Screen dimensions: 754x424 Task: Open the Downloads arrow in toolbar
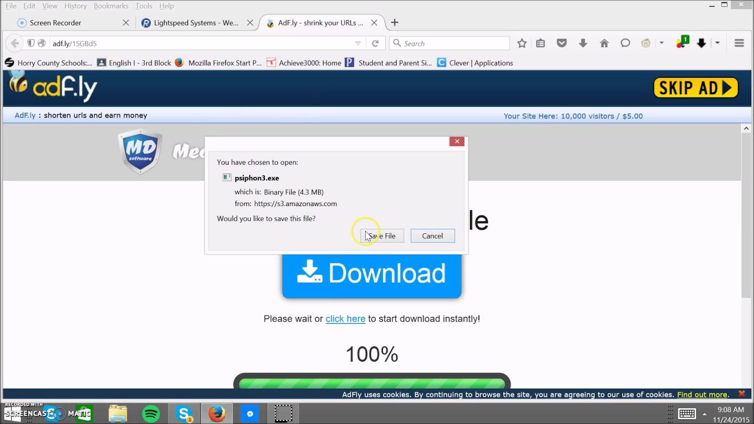tap(583, 43)
